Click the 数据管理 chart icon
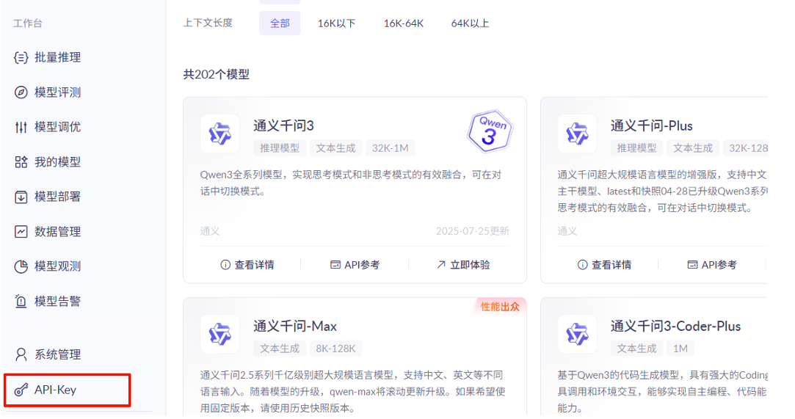The height and width of the screenshot is (419, 795). coord(21,232)
